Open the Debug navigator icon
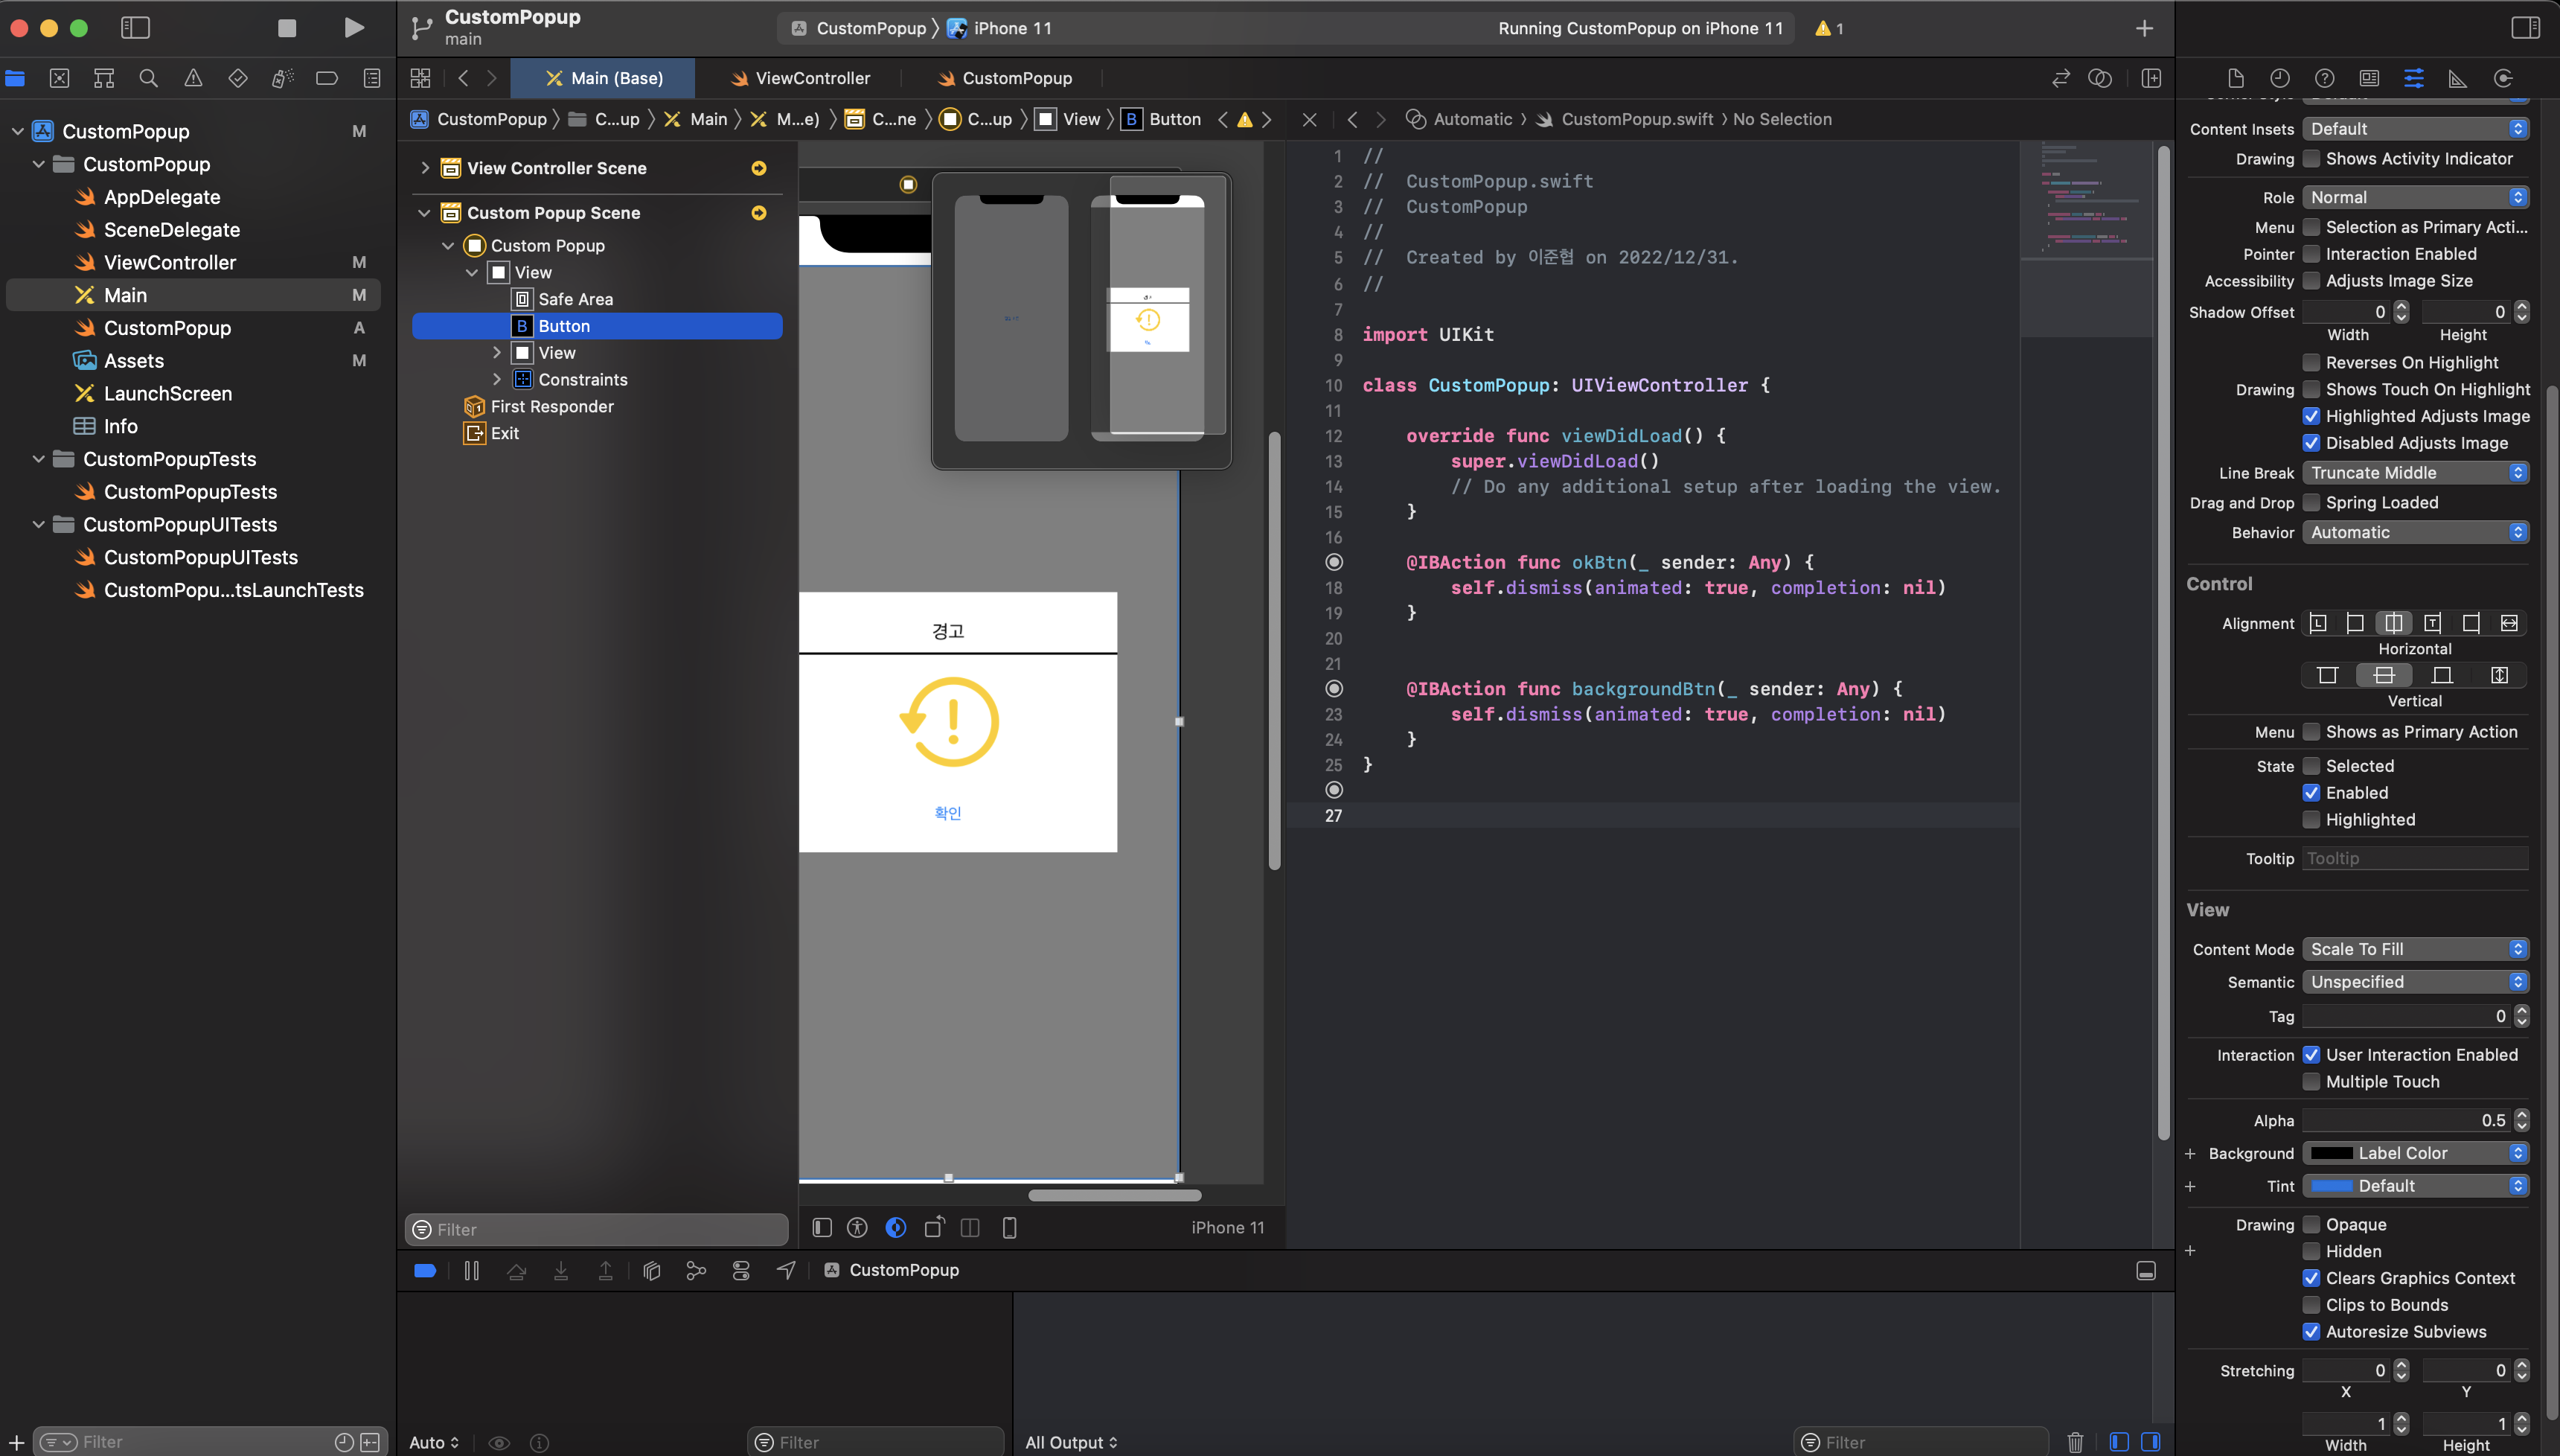This screenshot has width=2560, height=1456. coord(283,78)
